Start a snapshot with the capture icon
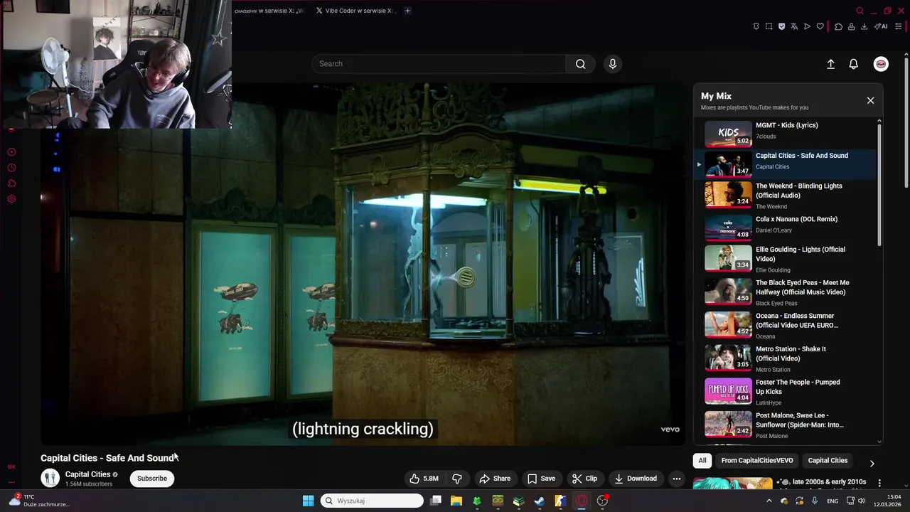 point(769,26)
